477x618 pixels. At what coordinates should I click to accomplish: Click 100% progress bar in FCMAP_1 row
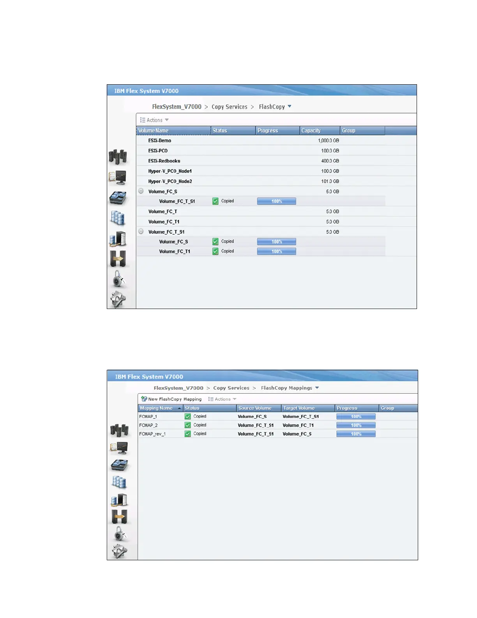point(356,417)
